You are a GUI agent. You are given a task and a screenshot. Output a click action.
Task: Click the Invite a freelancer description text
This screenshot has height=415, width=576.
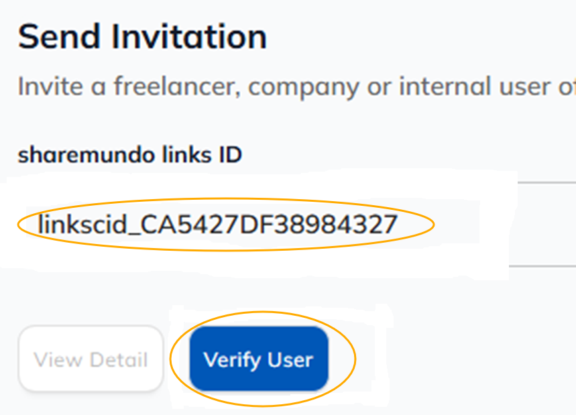tap(295, 87)
